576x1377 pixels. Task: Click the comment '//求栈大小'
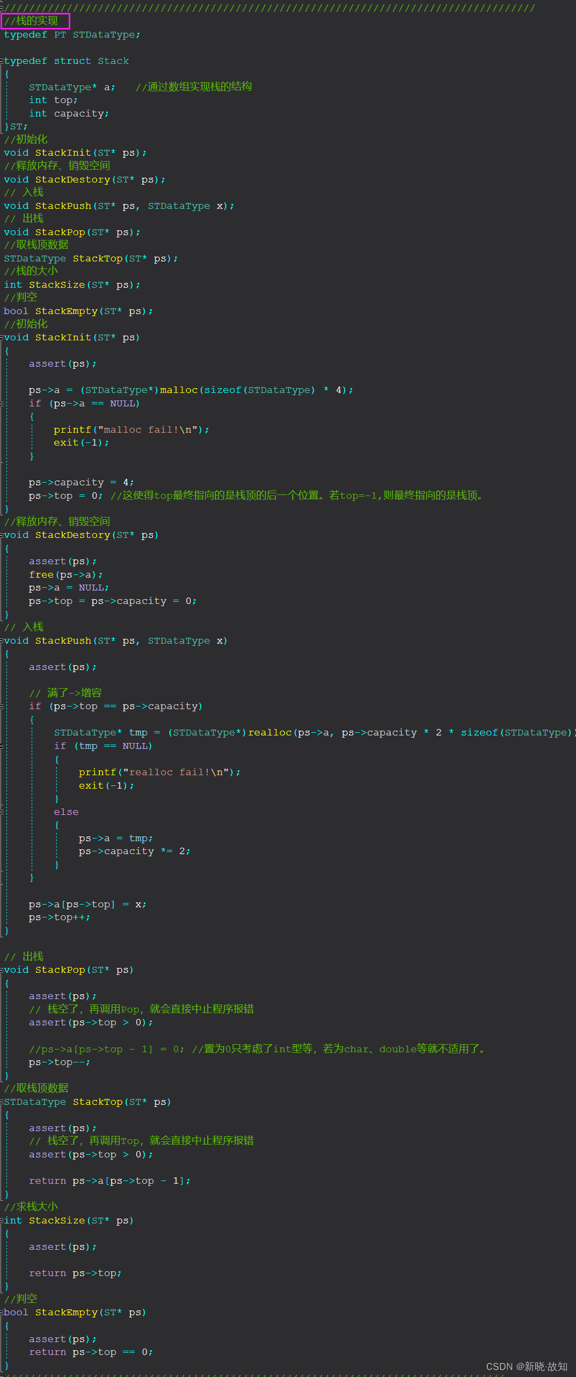point(31,1207)
